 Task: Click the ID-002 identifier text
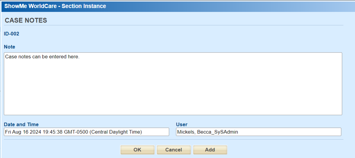[12, 34]
